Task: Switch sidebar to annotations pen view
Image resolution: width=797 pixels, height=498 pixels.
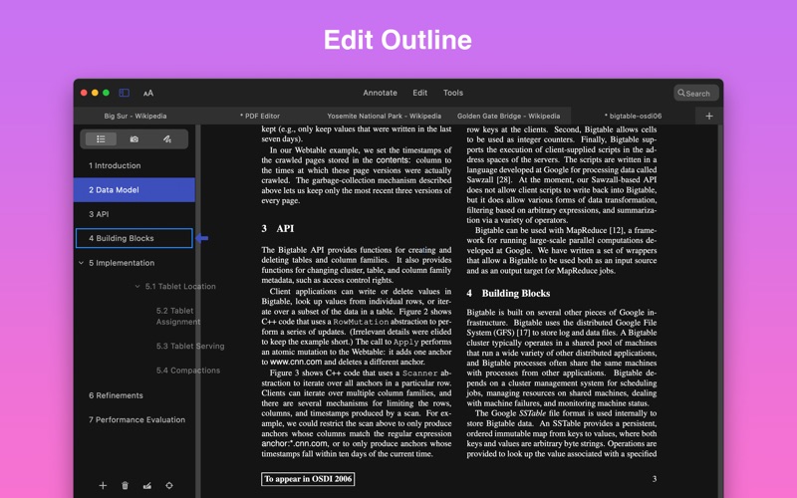Action: 167,139
